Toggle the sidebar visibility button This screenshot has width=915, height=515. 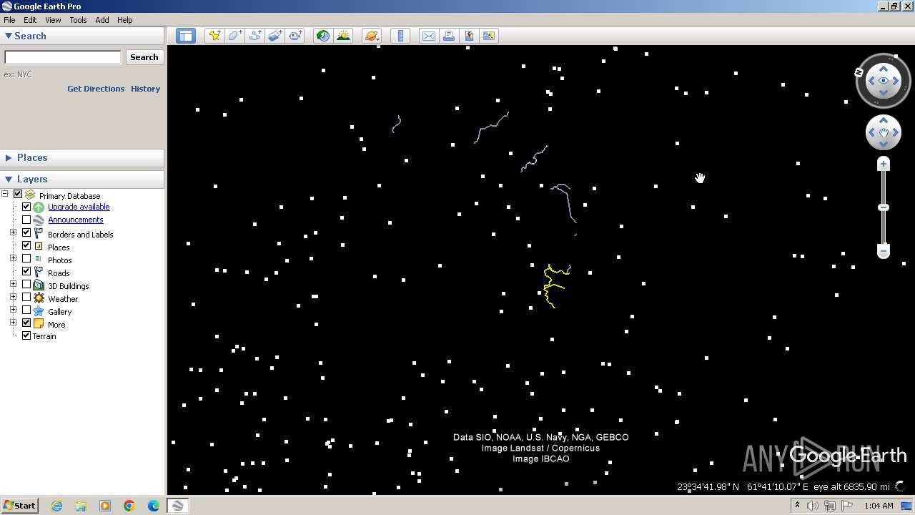coord(186,36)
